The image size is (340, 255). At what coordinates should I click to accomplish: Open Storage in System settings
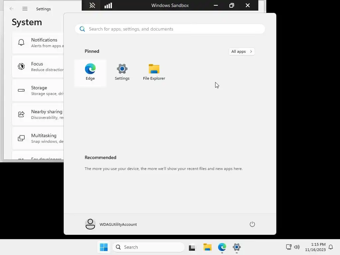click(38, 90)
